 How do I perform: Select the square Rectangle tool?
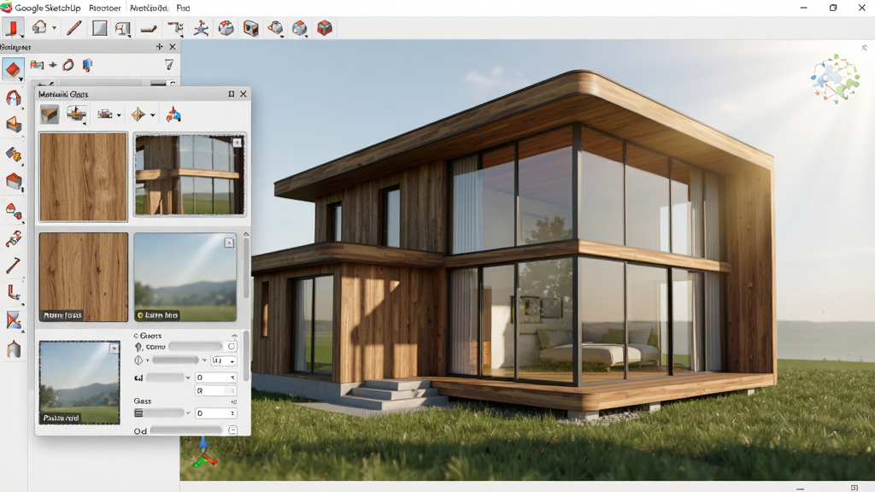tap(99, 28)
